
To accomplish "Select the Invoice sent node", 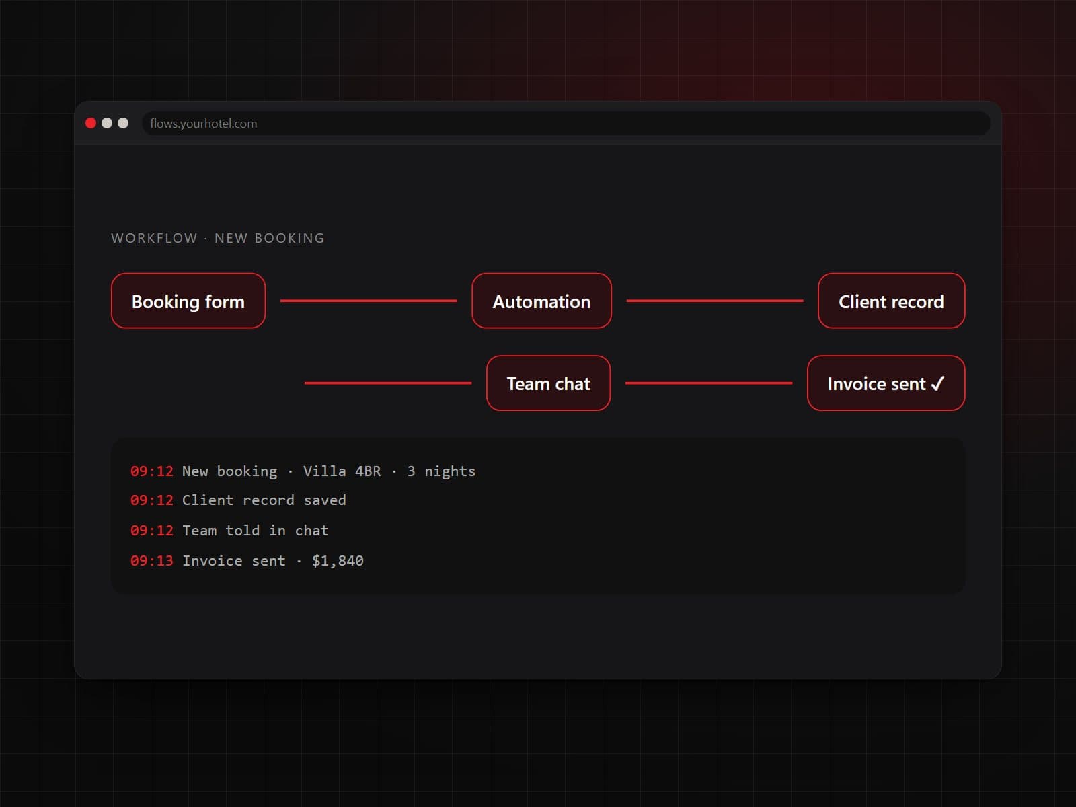I will 886,383.
